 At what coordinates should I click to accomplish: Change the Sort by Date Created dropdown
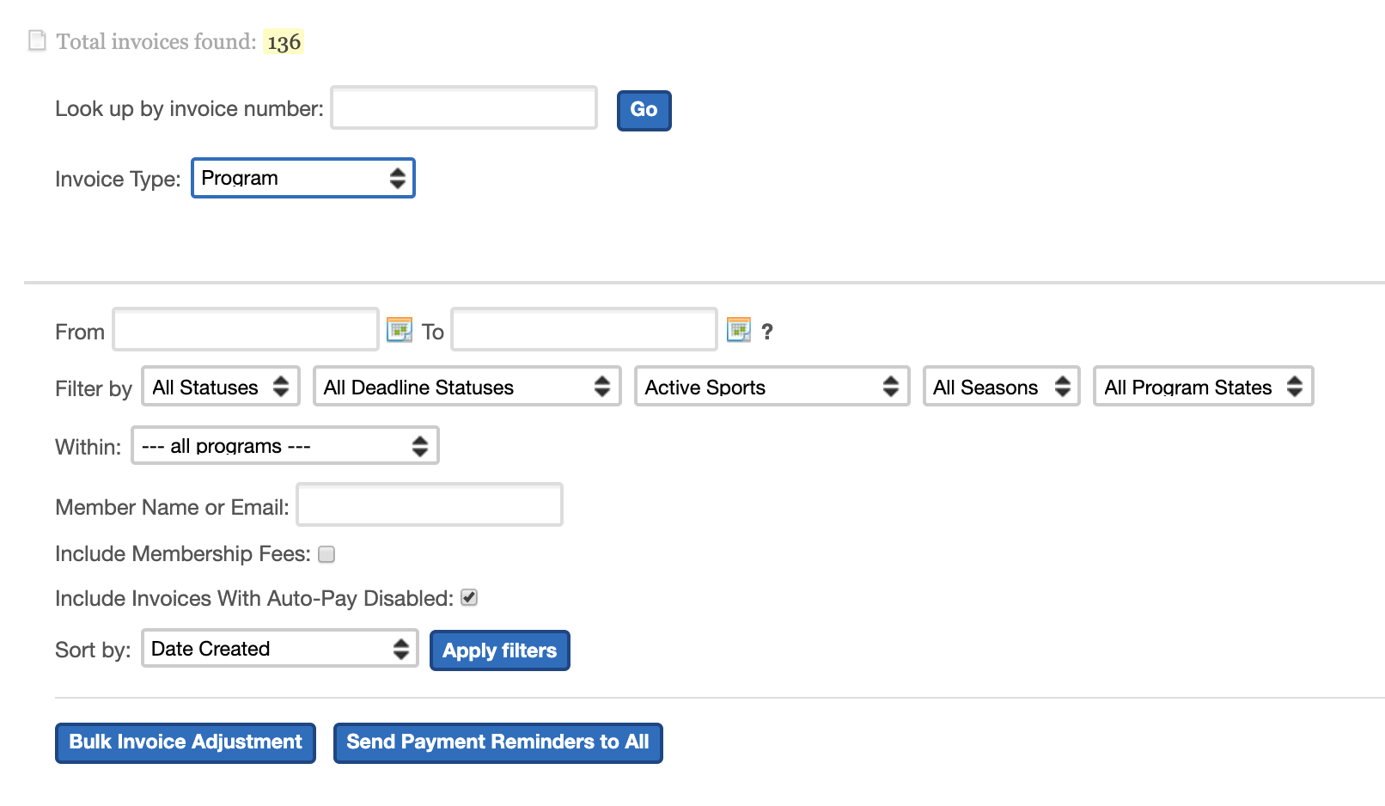pyautogui.click(x=278, y=649)
